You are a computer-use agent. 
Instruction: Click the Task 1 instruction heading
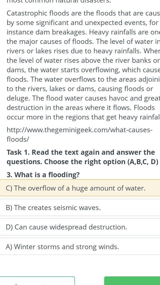tap(82, 157)
